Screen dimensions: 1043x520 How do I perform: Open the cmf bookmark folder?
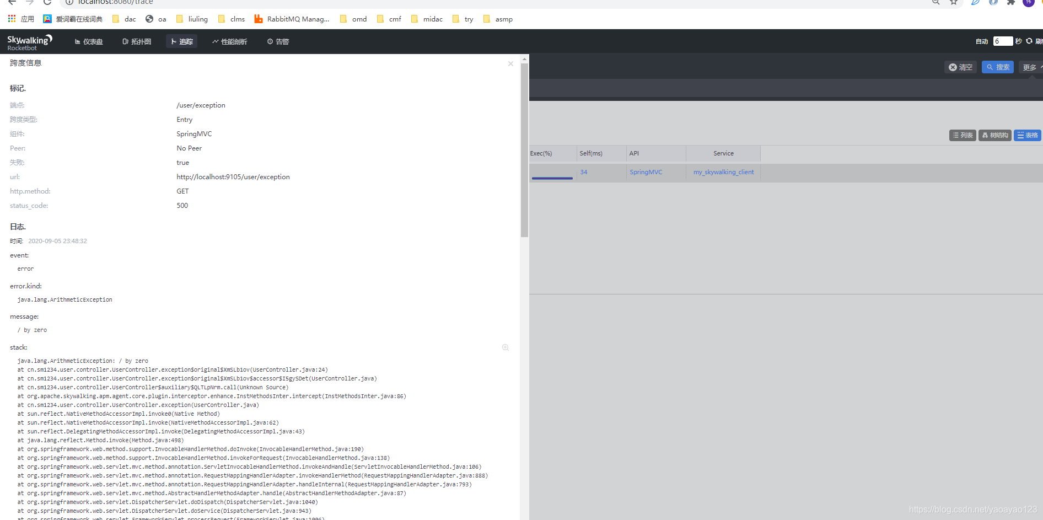pyautogui.click(x=389, y=19)
